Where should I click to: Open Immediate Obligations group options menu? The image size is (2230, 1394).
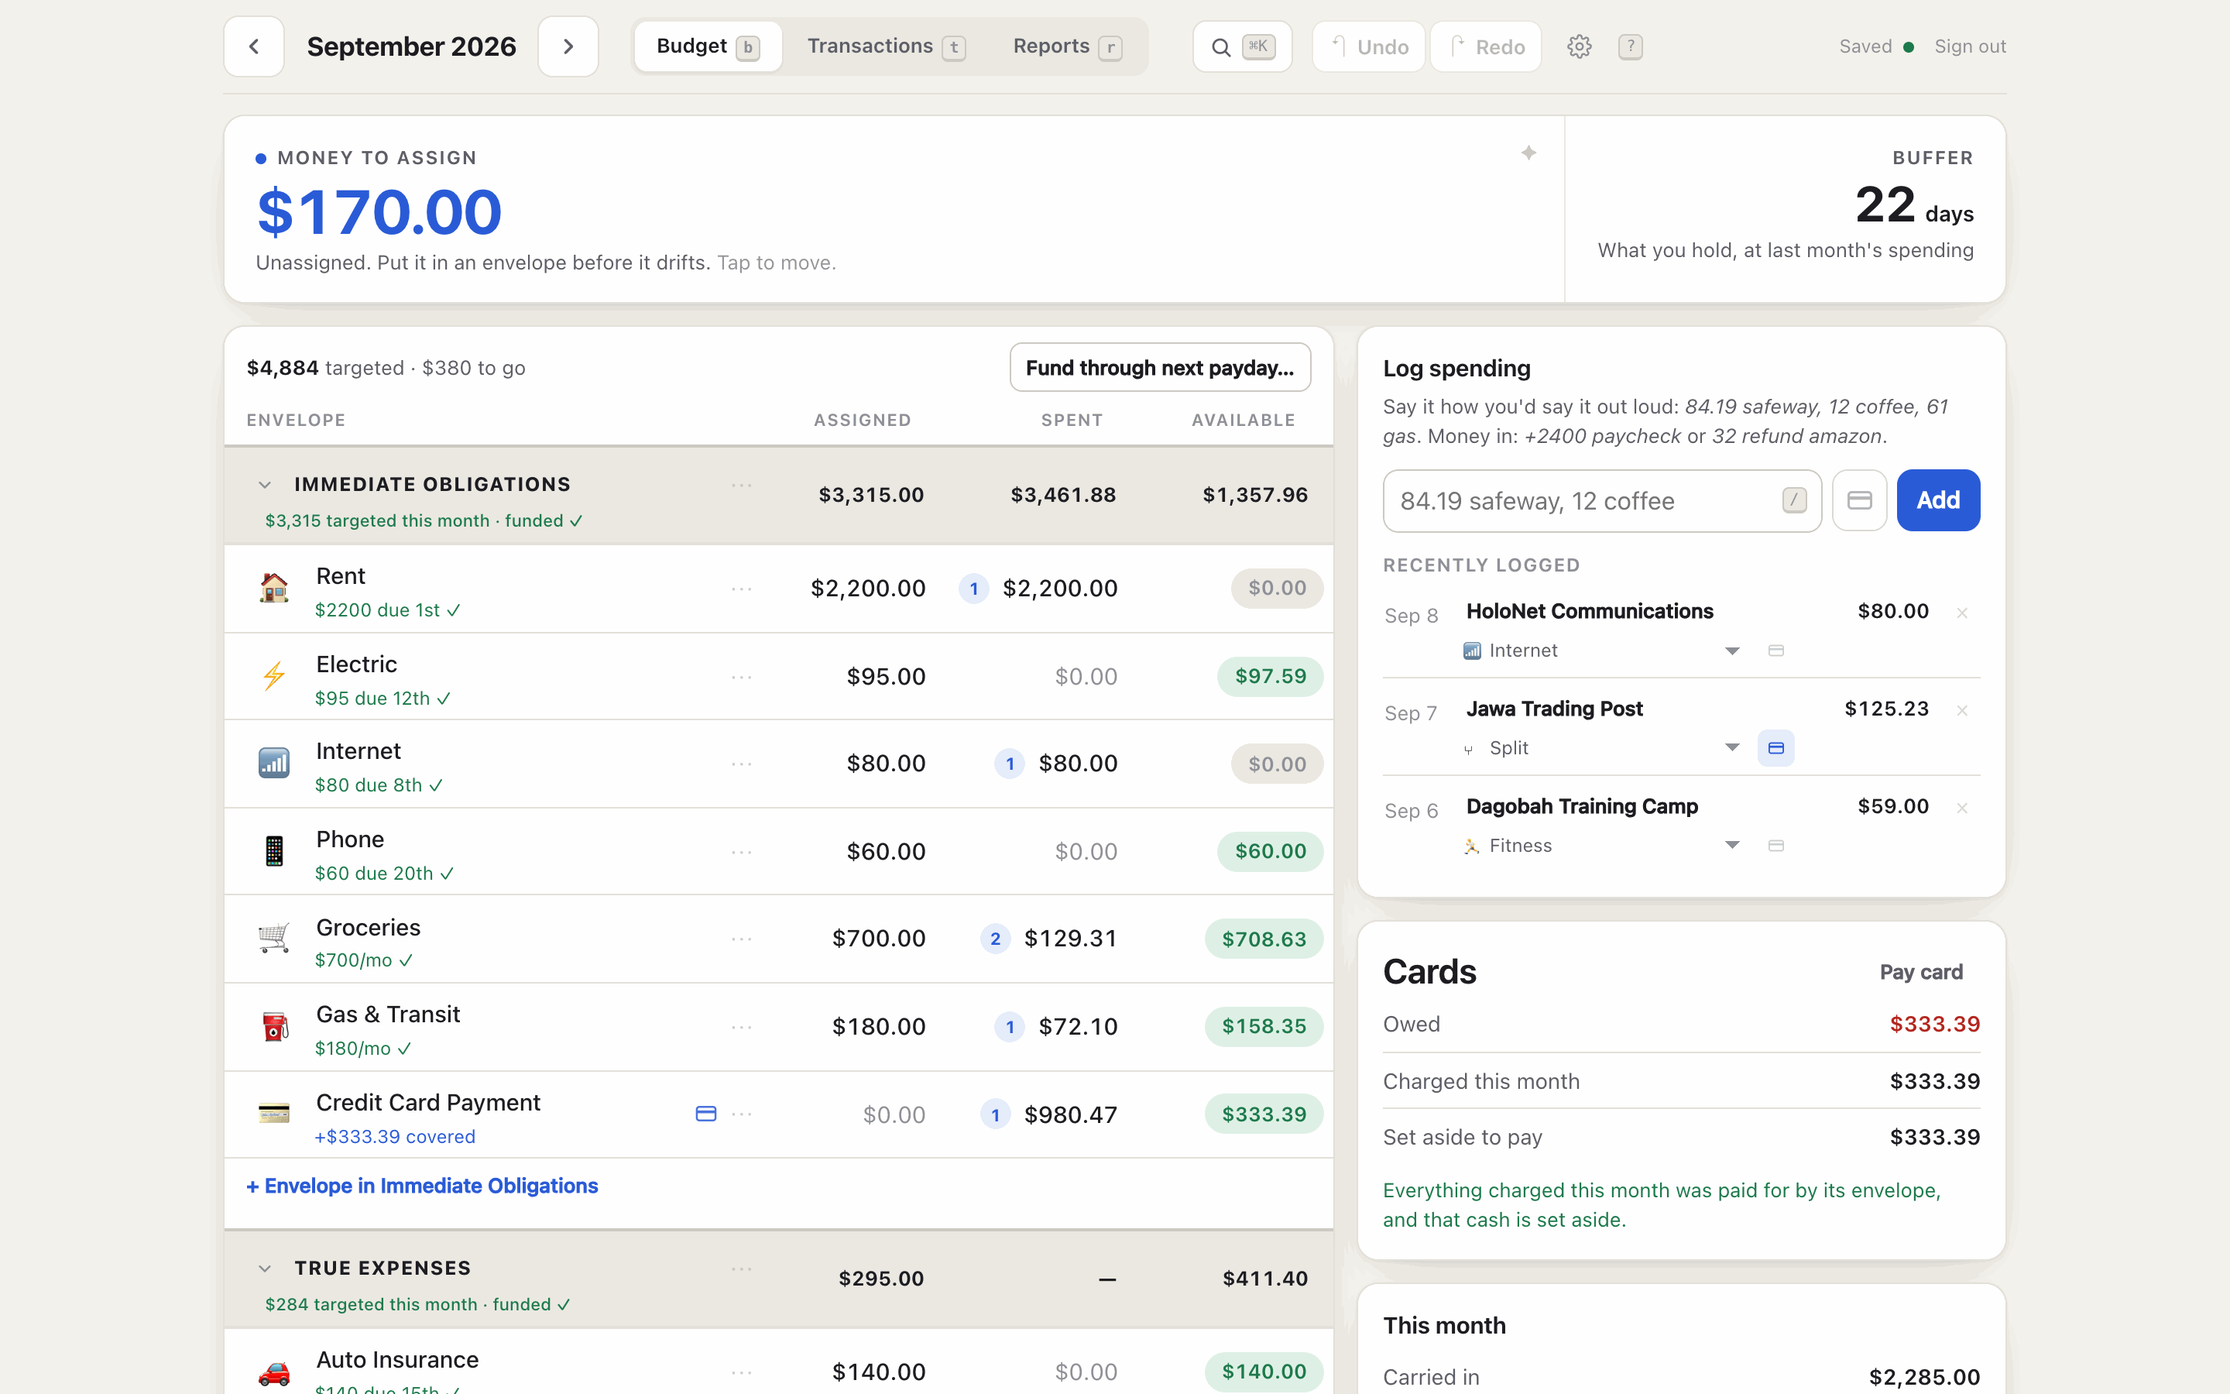click(x=742, y=485)
